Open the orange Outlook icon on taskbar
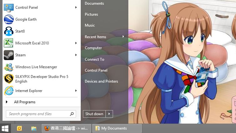 (19, 128)
